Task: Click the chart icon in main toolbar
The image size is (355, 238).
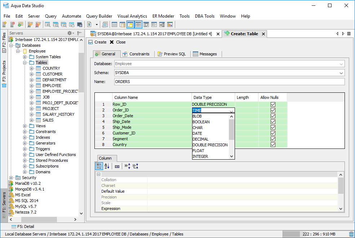Action: pyautogui.click(x=170, y=24)
